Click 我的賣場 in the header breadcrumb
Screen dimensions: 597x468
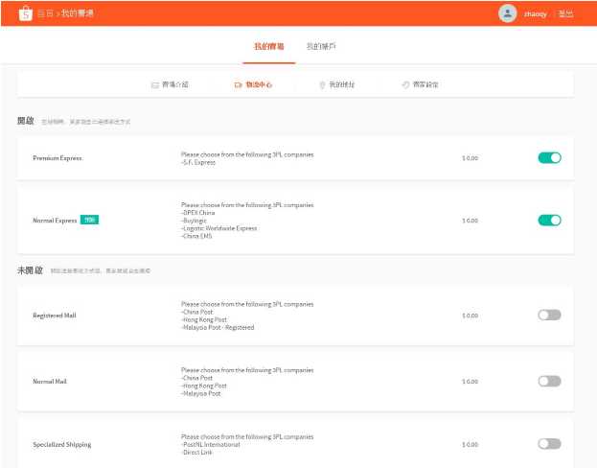pos(79,14)
